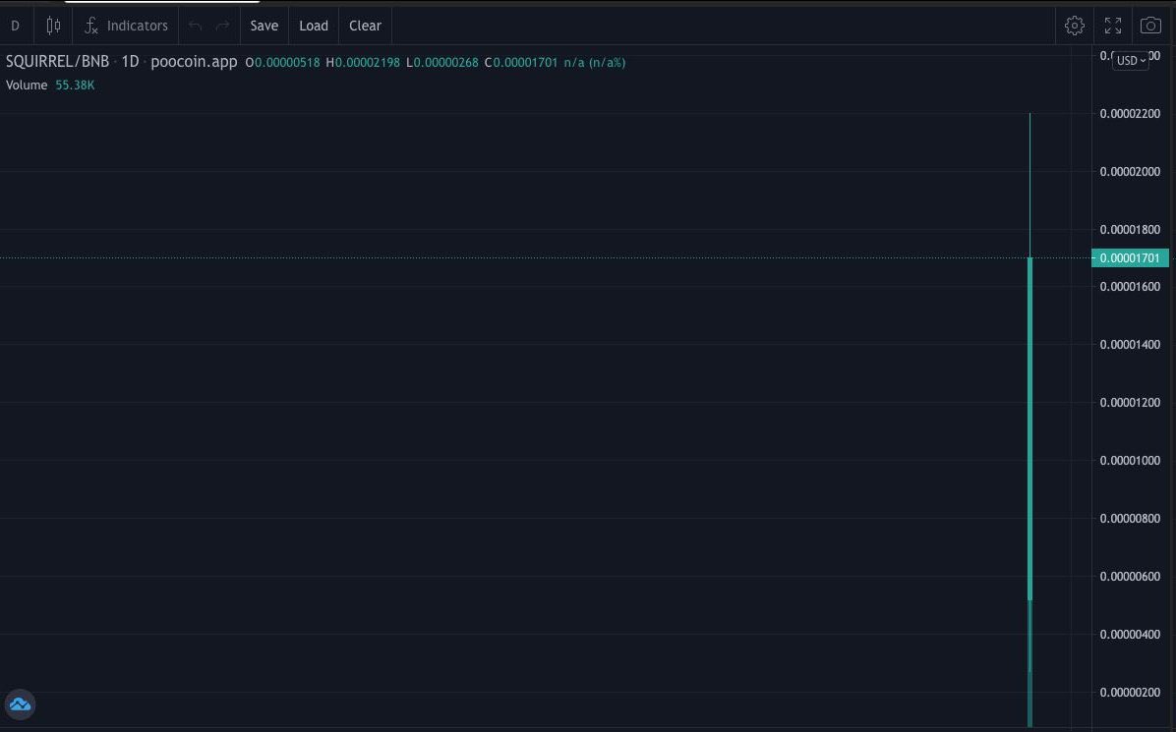Viewport: 1176px width, 732px height.
Task: Open the D timeframe dropdown
Action: pyautogui.click(x=15, y=25)
